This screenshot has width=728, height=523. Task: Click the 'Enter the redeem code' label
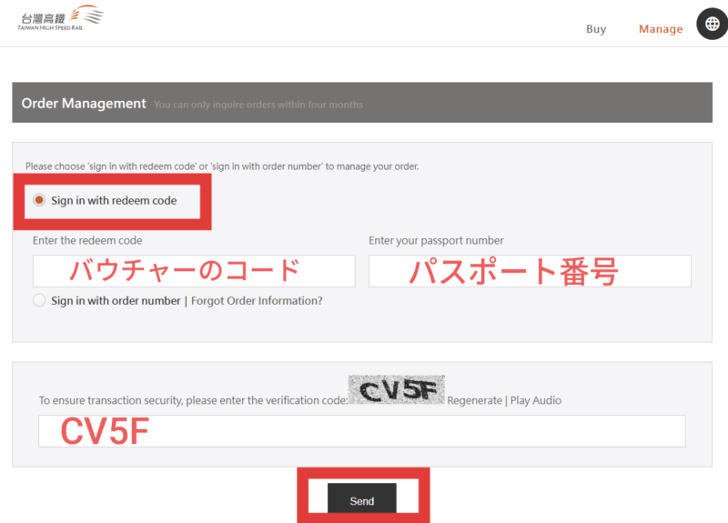tap(87, 241)
